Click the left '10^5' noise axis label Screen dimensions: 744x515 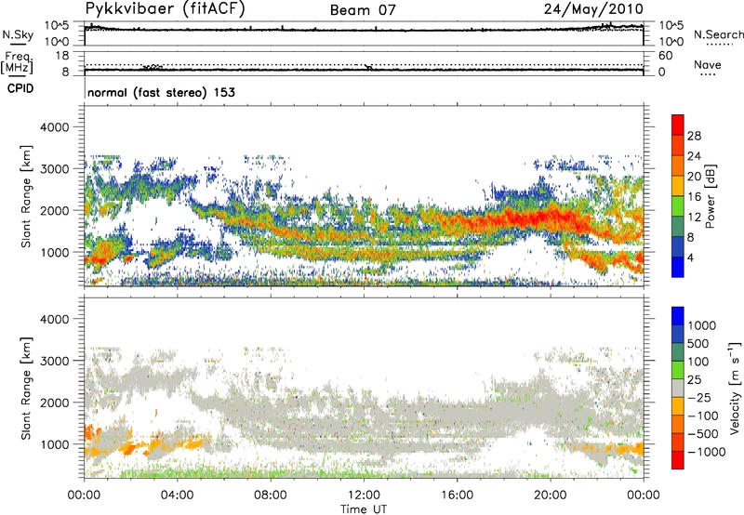[57, 25]
